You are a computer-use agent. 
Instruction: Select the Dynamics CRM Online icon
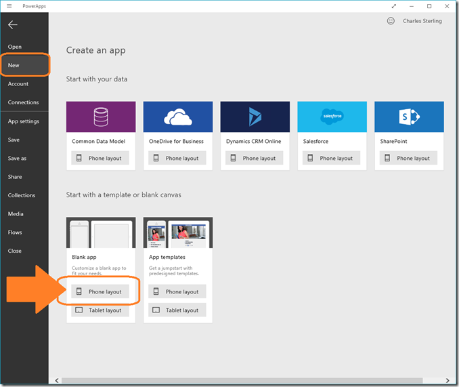point(255,117)
